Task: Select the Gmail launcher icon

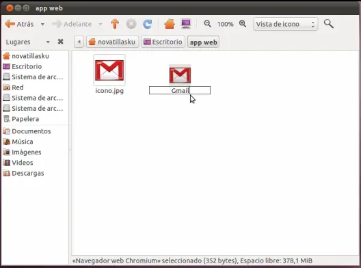Action: click(x=180, y=75)
